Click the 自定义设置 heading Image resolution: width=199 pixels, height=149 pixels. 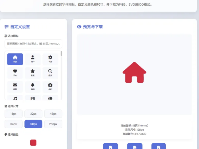pos(20,27)
